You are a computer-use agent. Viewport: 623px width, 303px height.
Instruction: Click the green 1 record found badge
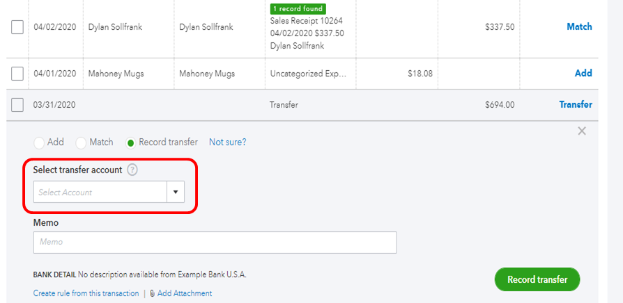(x=298, y=9)
